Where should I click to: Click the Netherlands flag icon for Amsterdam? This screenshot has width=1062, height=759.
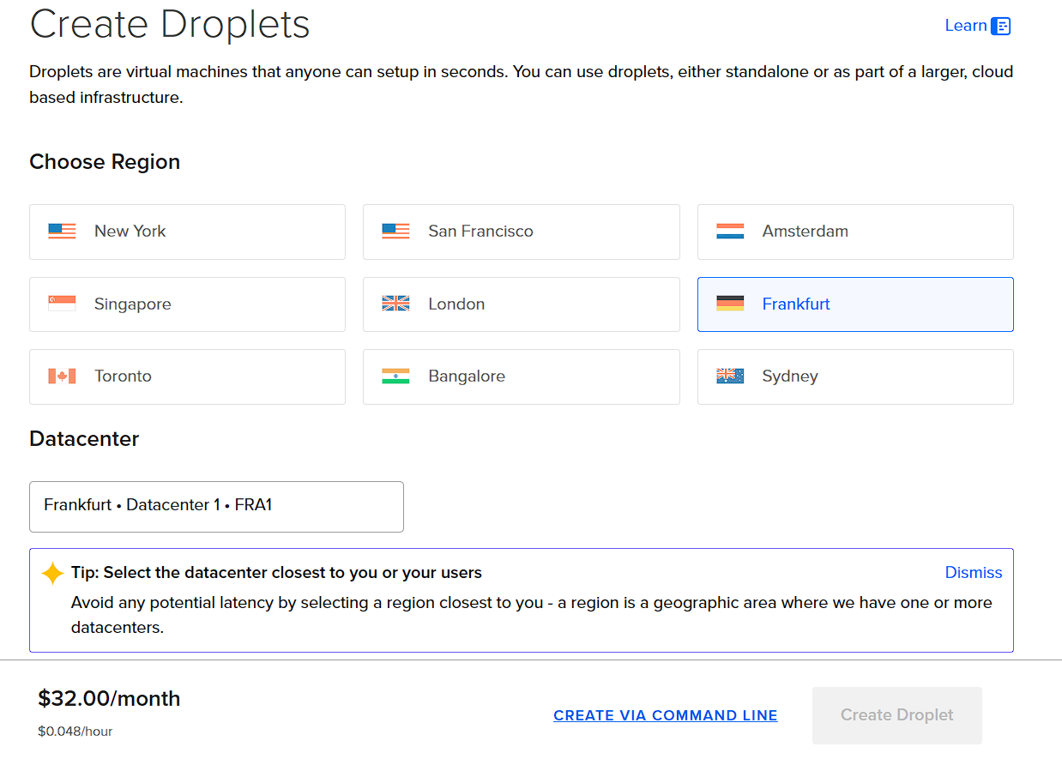[730, 231]
